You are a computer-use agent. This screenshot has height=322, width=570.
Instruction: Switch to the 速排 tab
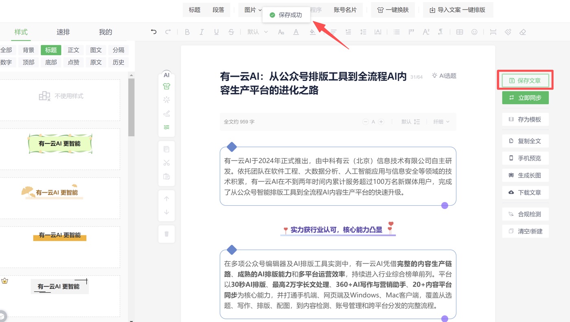pos(63,32)
